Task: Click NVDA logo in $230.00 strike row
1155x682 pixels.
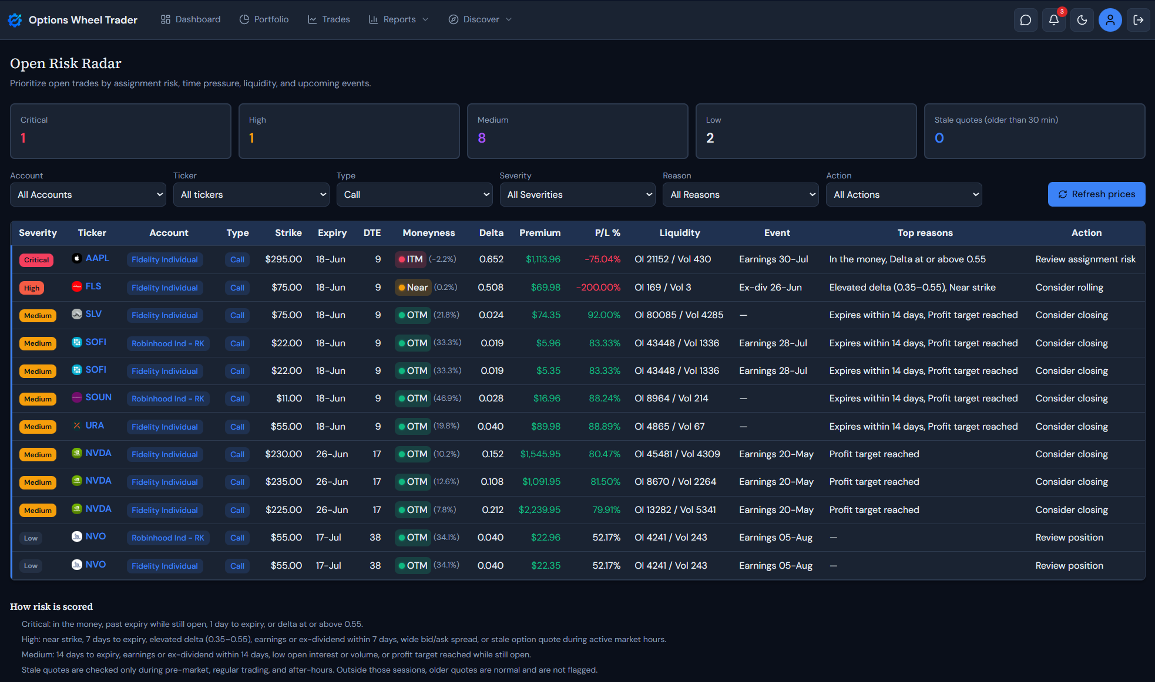Action: [x=77, y=453]
